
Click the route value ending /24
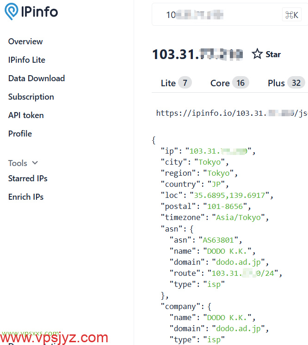click(243, 273)
